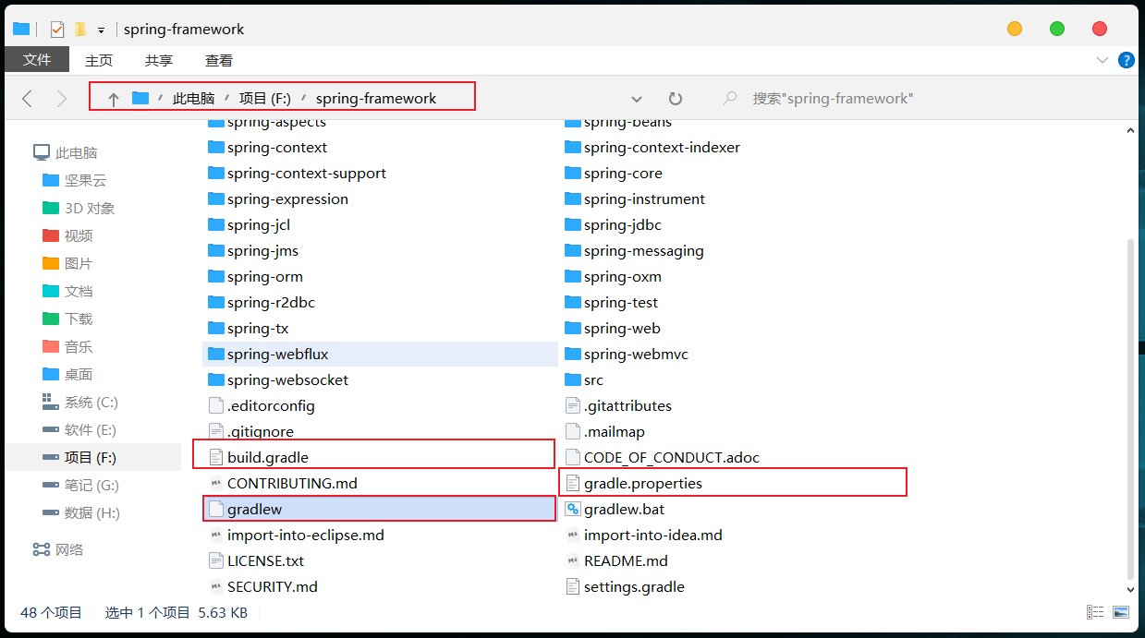Select 下载 folder in the navigation pane
1145x638 pixels.
(79, 319)
